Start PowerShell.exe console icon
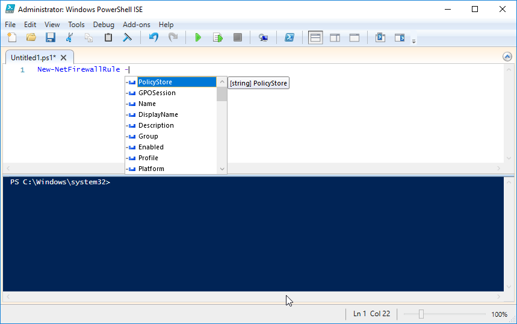The image size is (517, 324). pyautogui.click(x=289, y=37)
